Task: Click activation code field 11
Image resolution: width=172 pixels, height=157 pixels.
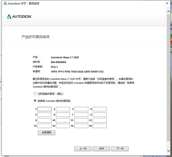Action: pos(81,120)
